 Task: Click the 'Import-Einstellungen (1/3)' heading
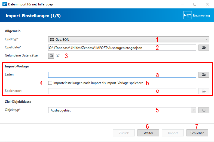(x=33, y=16)
